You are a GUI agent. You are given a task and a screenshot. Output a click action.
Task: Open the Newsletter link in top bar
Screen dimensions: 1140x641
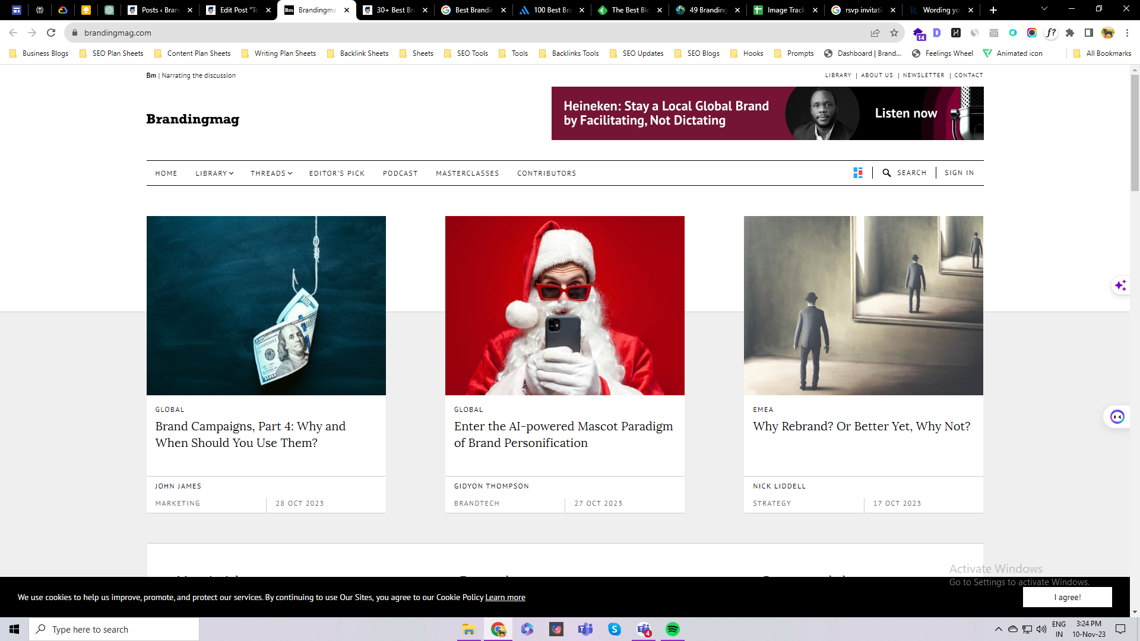[x=923, y=75]
